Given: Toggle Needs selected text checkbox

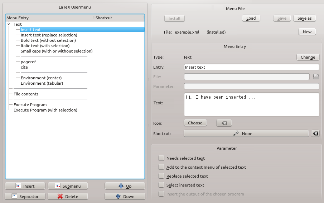Looking at the screenshot, I should tap(161, 158).
